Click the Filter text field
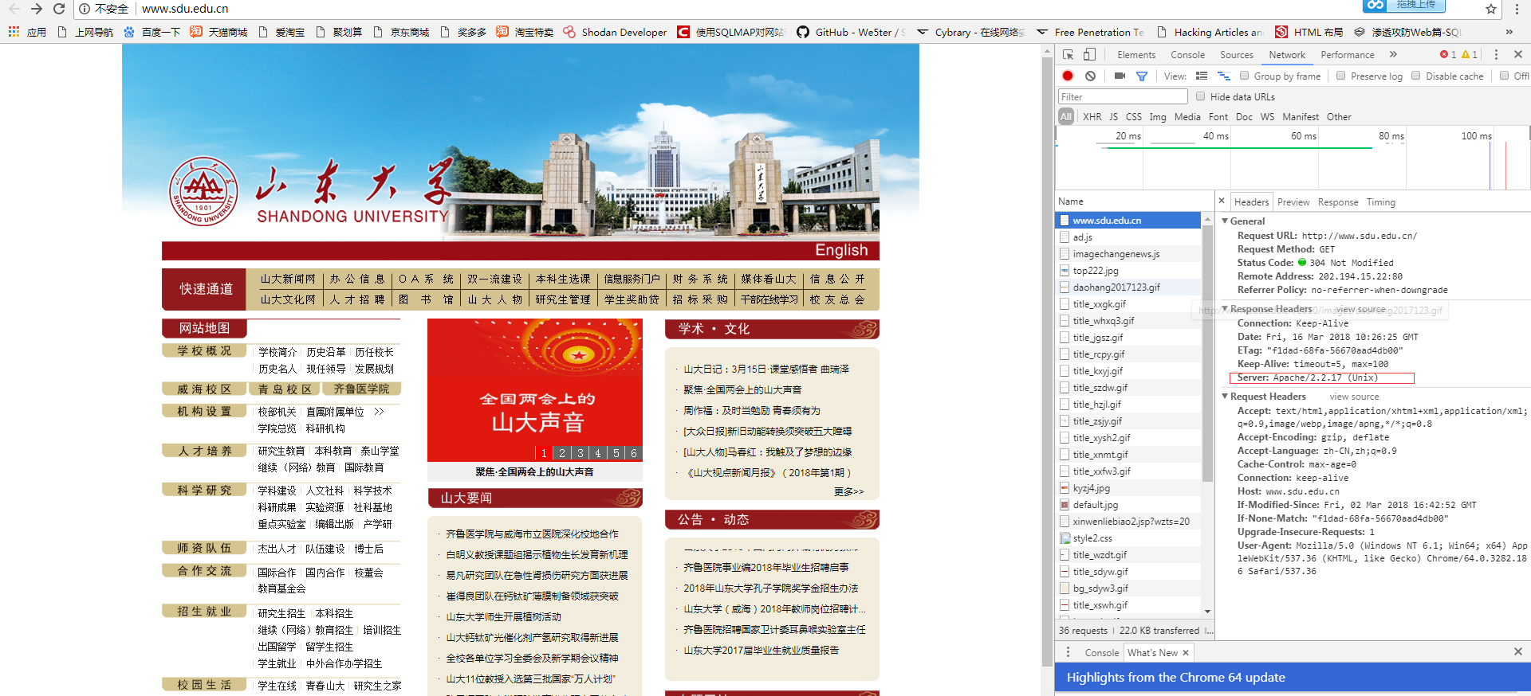This screenshot has height=696, width=1531. coord(1123,96)
